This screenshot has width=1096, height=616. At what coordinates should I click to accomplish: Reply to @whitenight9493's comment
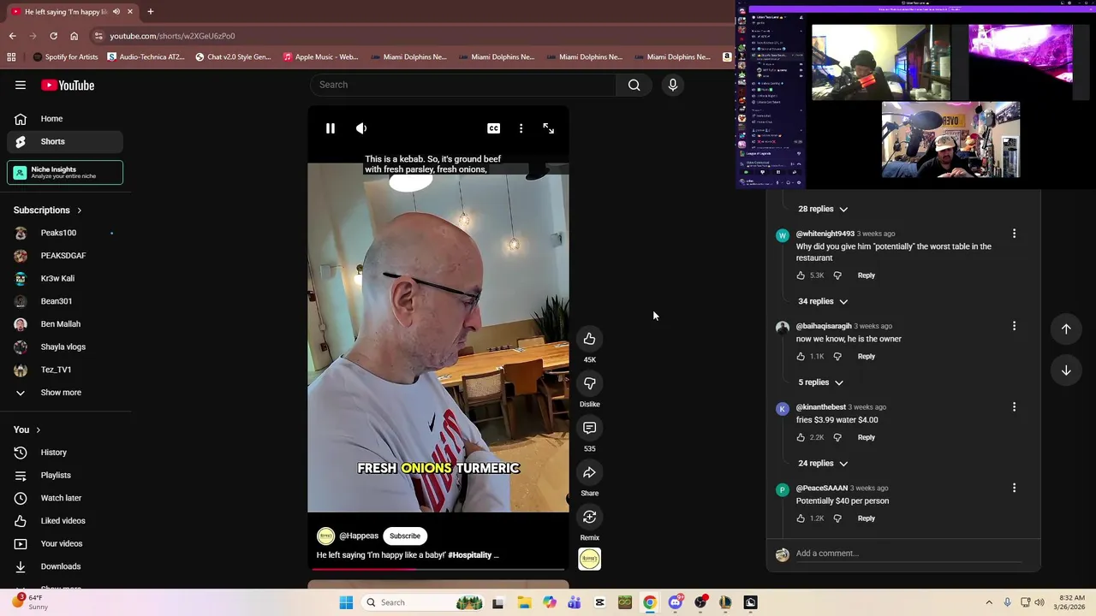(x=867, y=275)
